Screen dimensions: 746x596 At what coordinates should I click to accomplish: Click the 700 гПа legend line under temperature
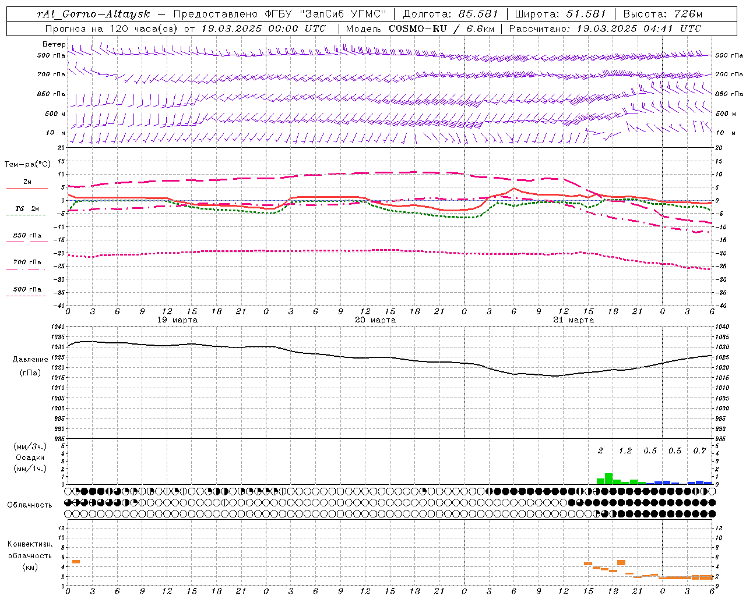tap(26, 269)
